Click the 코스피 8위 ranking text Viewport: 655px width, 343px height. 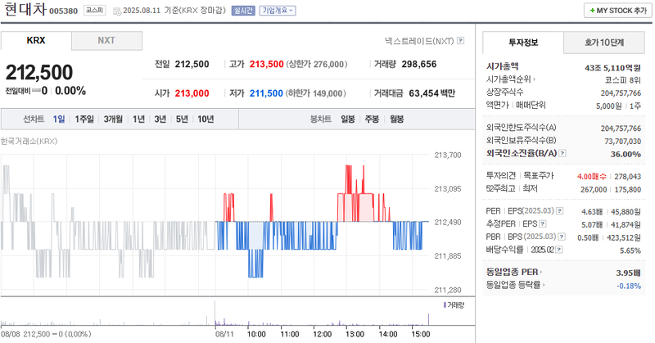623,79
